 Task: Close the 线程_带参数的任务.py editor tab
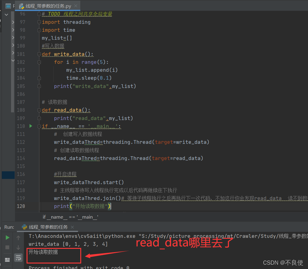click(76, 6)
